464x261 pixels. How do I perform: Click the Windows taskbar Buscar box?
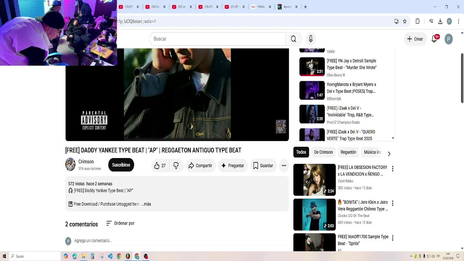tap(34, 256)
